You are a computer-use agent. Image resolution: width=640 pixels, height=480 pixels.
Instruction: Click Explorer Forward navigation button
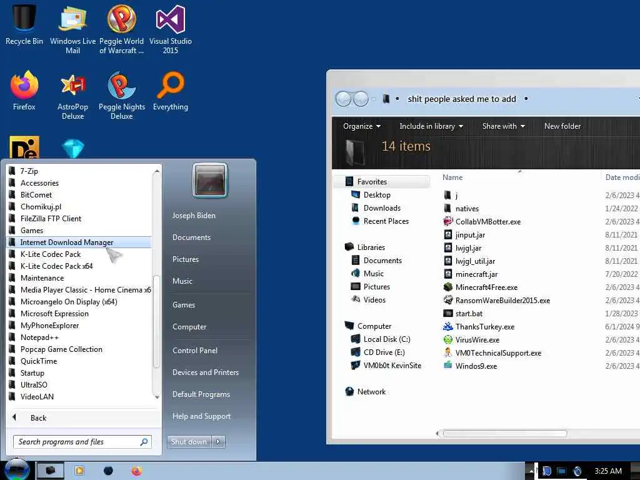361,99
